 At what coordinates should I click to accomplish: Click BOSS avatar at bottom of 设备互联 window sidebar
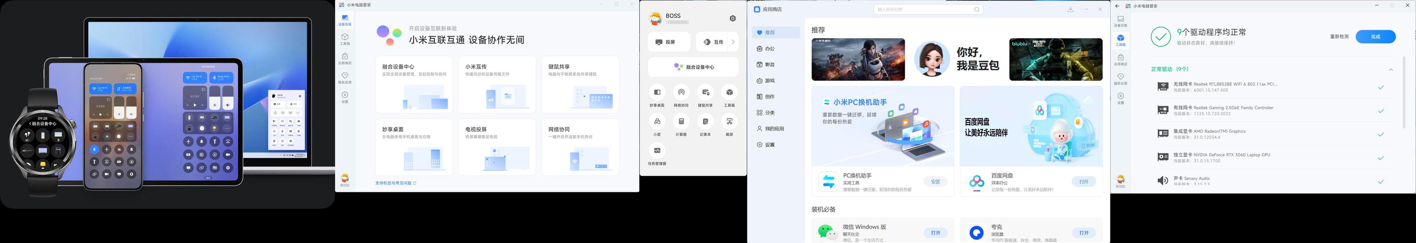click(x=345, y=179)
